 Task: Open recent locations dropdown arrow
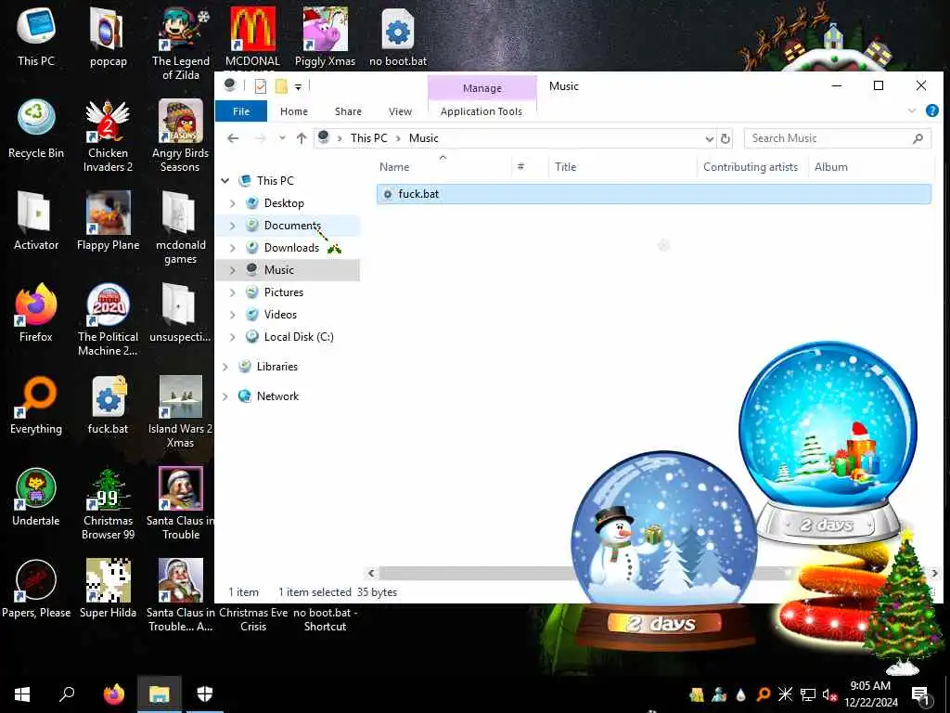point(282,138)
